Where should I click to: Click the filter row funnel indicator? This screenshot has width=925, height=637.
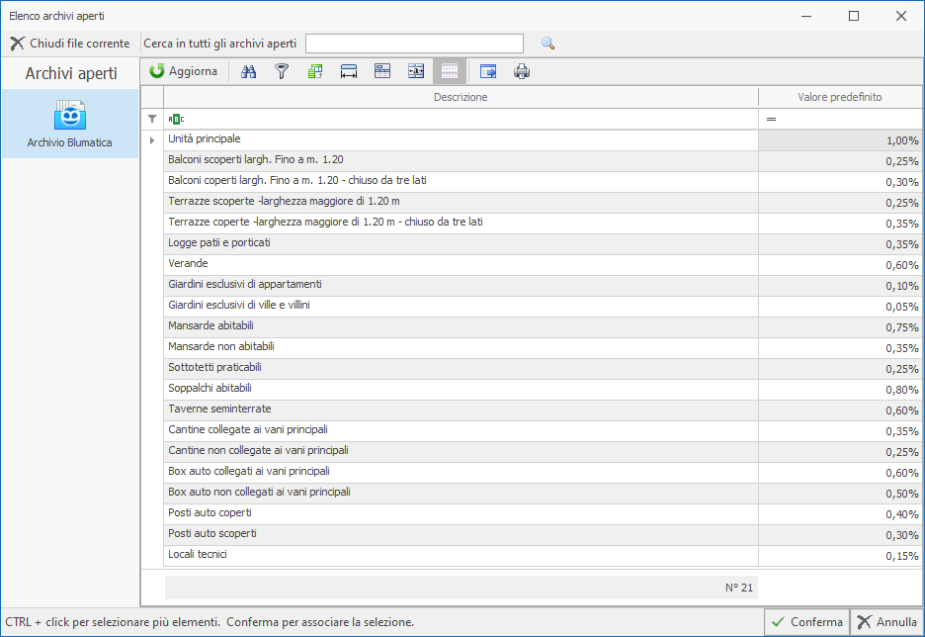(x=152, y=120)
